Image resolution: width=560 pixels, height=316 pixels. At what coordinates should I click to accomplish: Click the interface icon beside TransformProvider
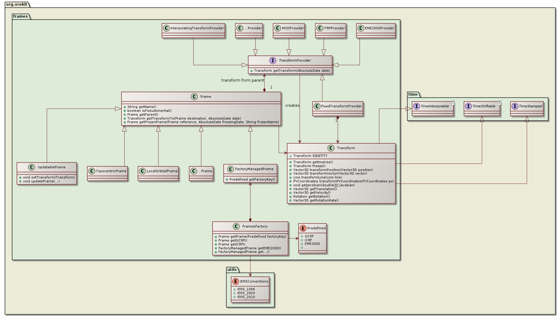click(273, 61)
